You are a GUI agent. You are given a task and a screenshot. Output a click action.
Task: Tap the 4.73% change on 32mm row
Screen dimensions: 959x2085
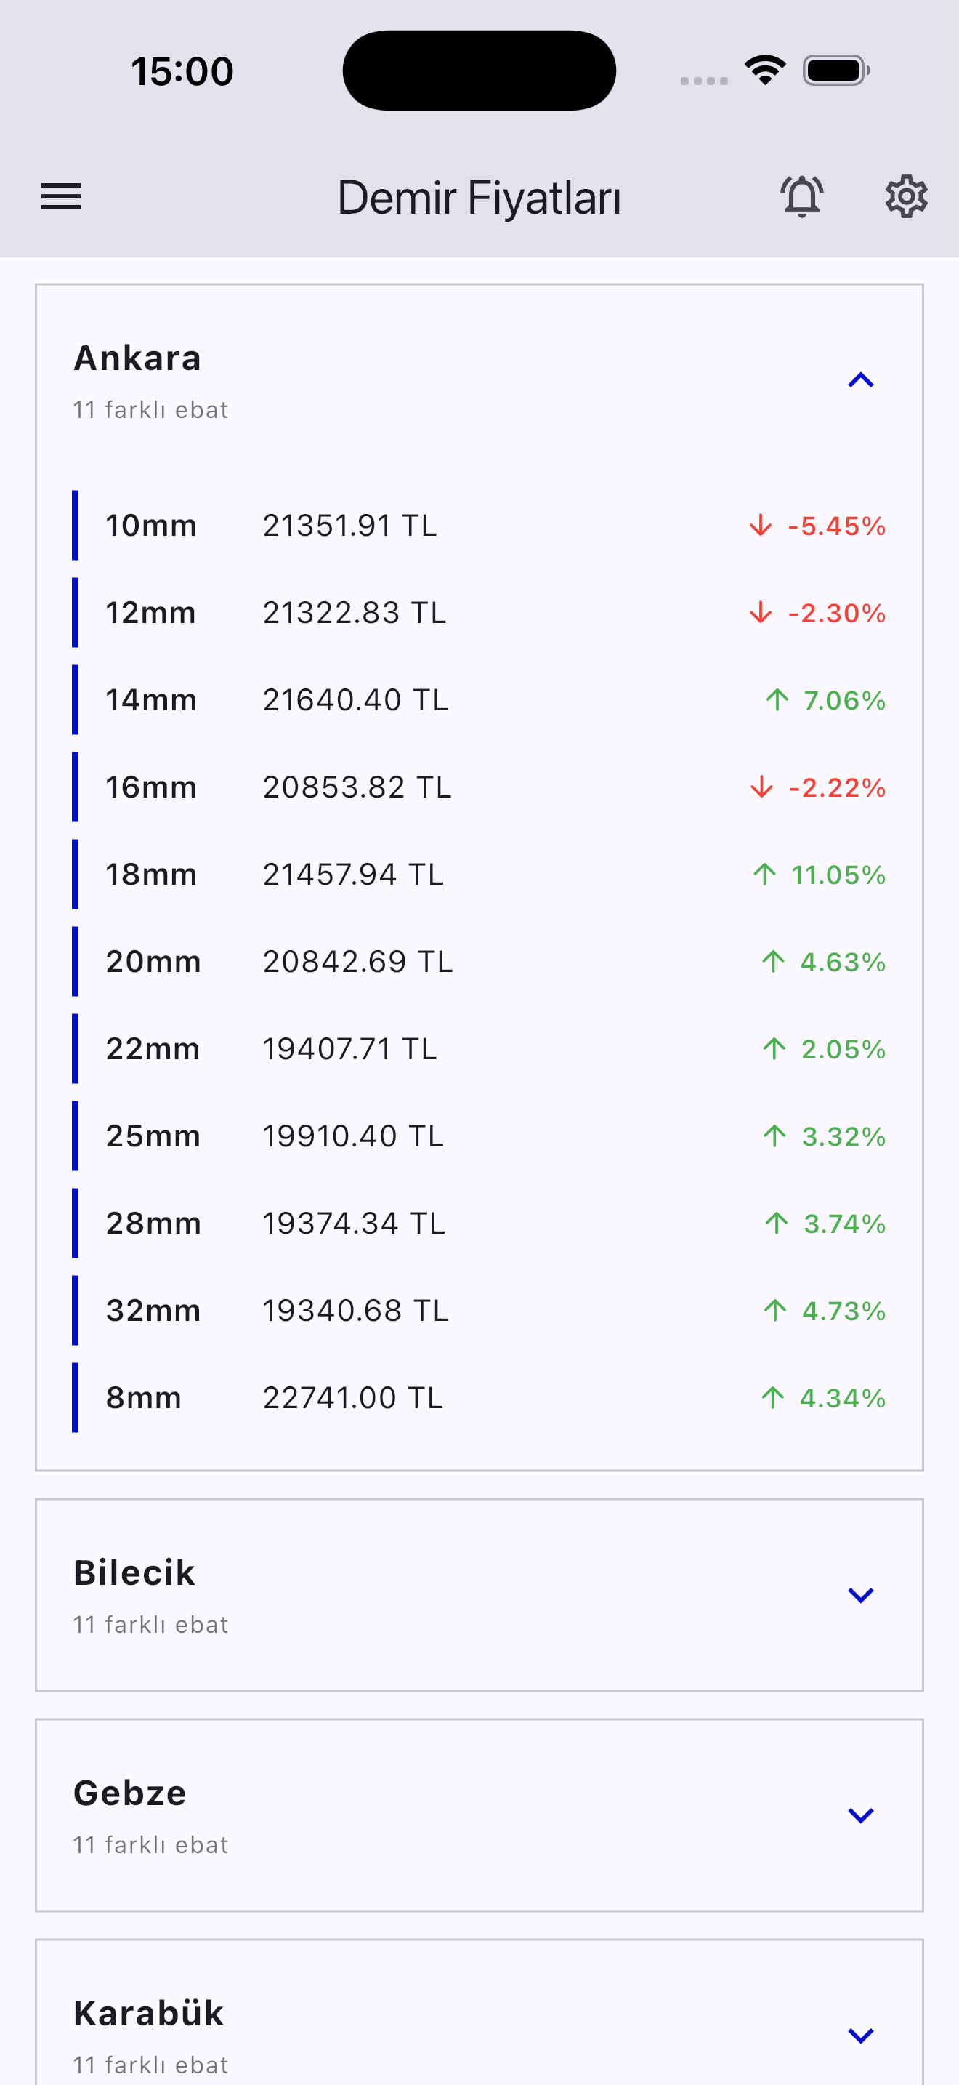pyautogui.click(x=843, y=1311)
